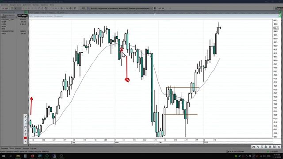Open the Брокер menu
283x159 pixels.
[x=35, y=5]
